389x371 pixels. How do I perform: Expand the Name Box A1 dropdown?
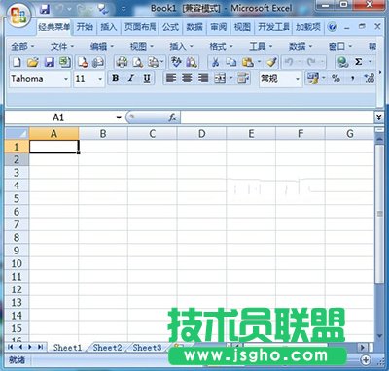119,118
